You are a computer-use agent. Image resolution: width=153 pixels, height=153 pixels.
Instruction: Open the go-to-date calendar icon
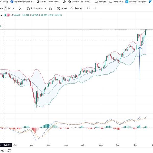(x=9, y=151)
